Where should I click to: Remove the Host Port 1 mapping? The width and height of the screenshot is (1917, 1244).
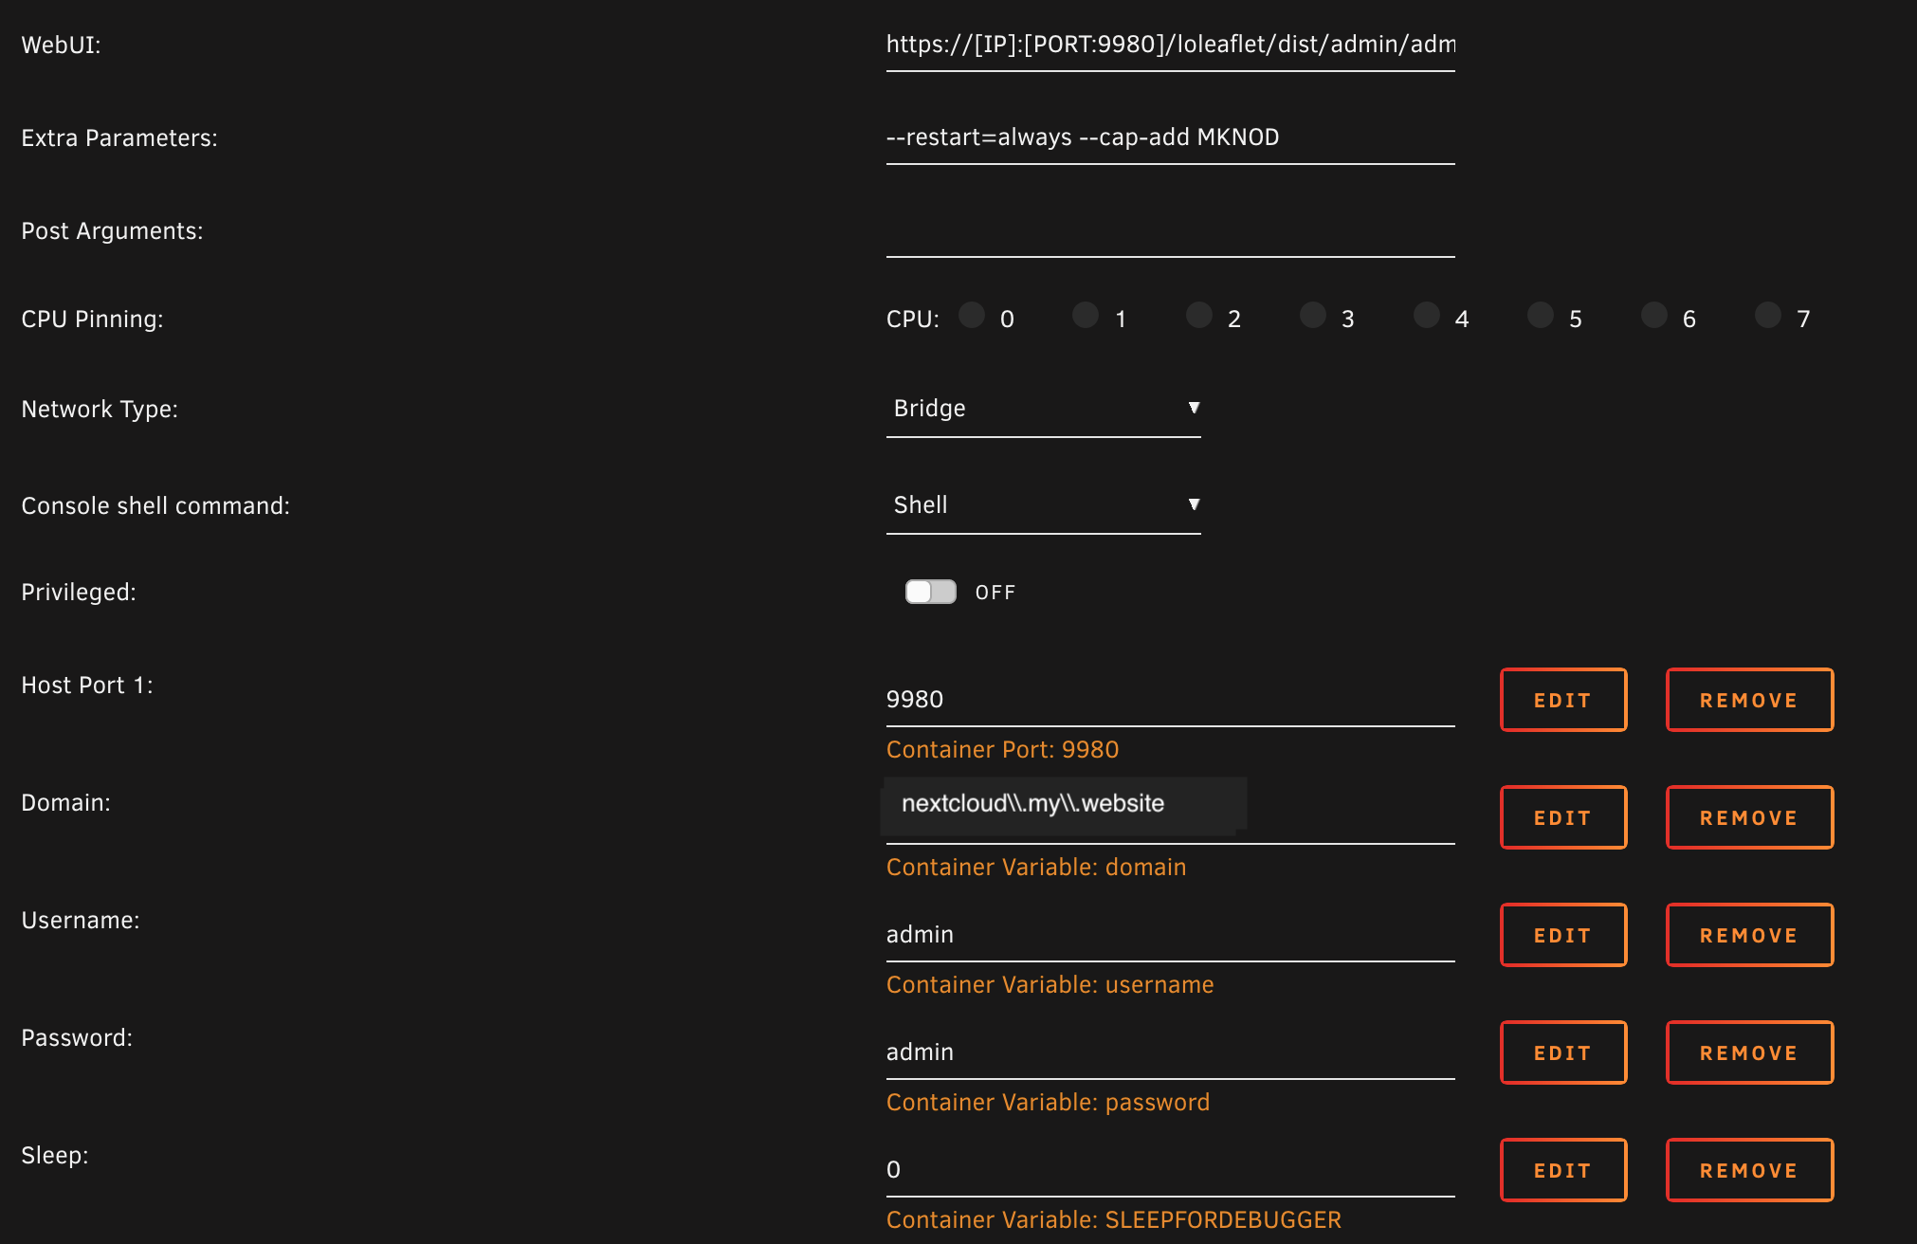coord(1749,700)
